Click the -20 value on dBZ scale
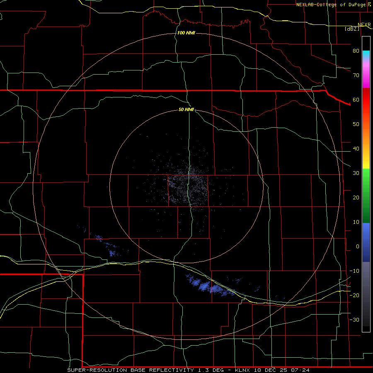Image resolution: width=373 pixels, height=373 pixels. coord(354,295)
